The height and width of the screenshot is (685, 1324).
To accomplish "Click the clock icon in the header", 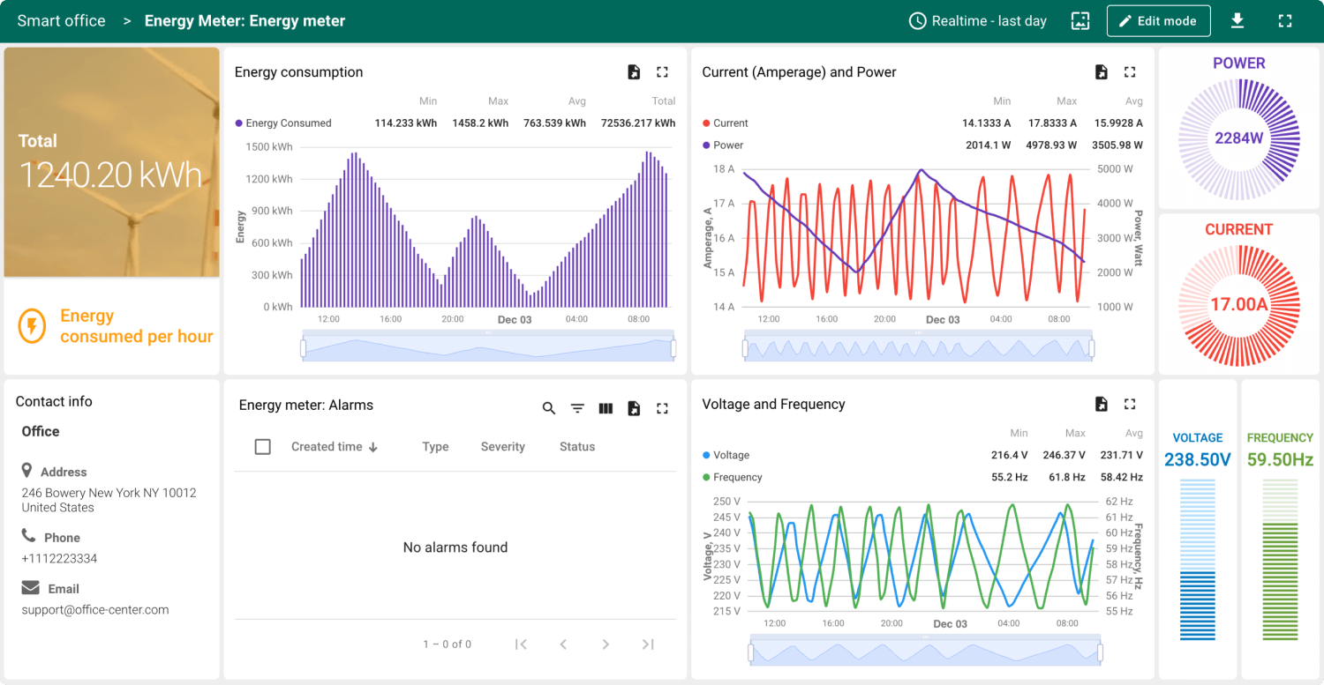I will [918, 21].
